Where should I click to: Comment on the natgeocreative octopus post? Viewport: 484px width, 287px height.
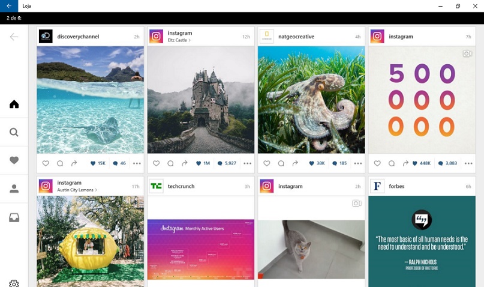tap(281, 163)
